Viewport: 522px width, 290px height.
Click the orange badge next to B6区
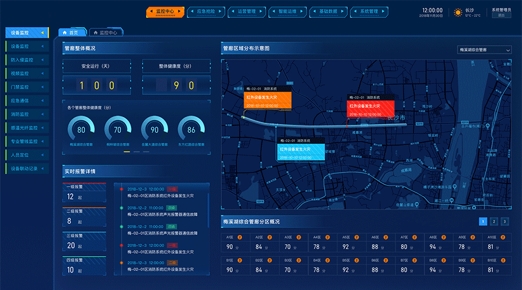pyautogui.click(x=386, y=260)
